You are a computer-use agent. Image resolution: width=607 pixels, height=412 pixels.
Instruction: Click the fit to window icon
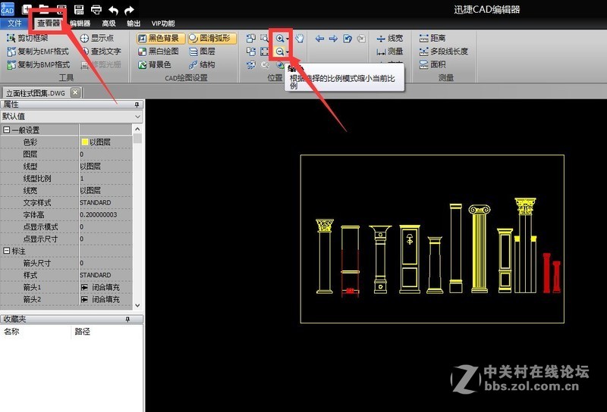tap(265, 51)
